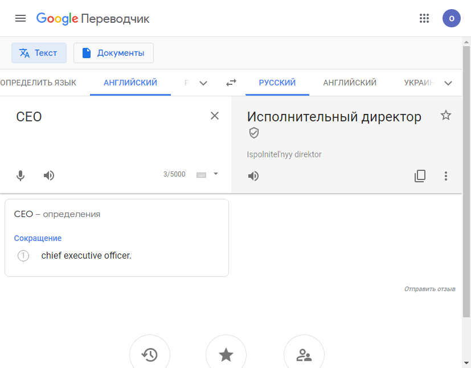Open the main hamburger menu
This screenshot has height=368, width=471.
coord(21,18)
